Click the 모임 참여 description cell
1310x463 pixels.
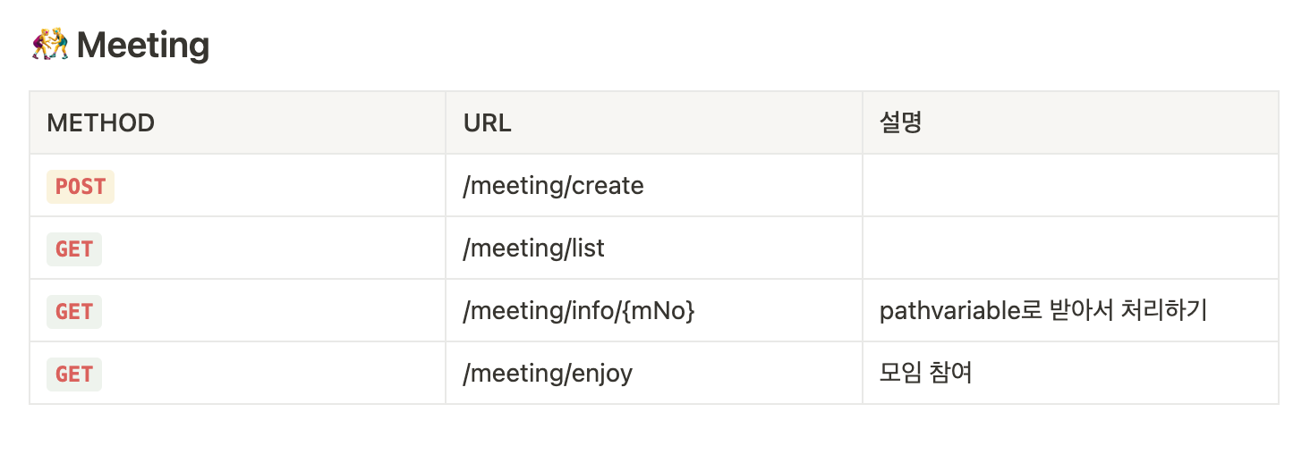pyautogui.click(x=1071, y=373)
